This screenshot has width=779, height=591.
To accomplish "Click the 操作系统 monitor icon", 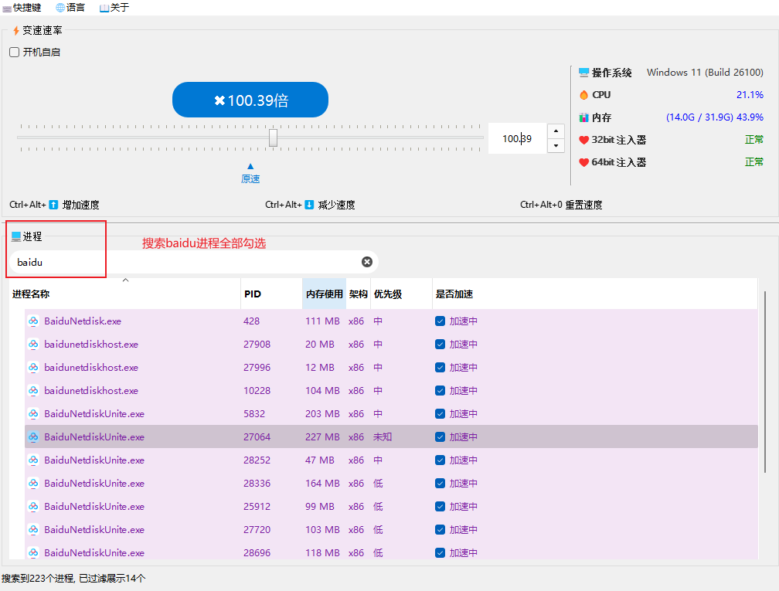I will [583, 73].
